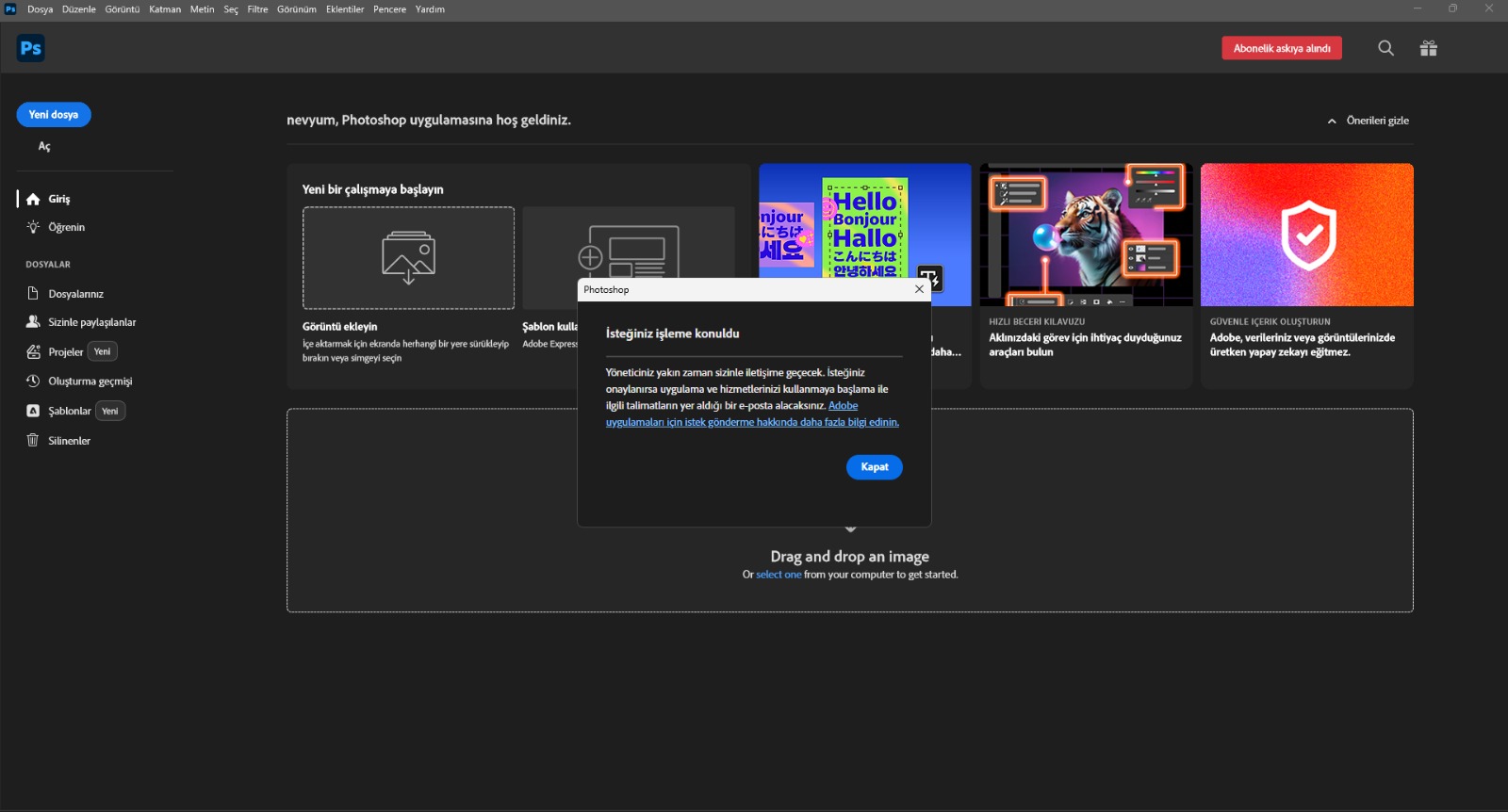Open the tiger quick skills guide thumbnail

1087,235
